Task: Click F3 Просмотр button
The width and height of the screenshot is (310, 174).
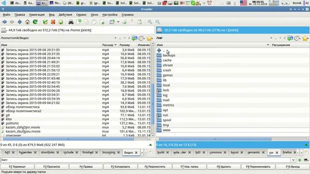Action: (52, 167)
